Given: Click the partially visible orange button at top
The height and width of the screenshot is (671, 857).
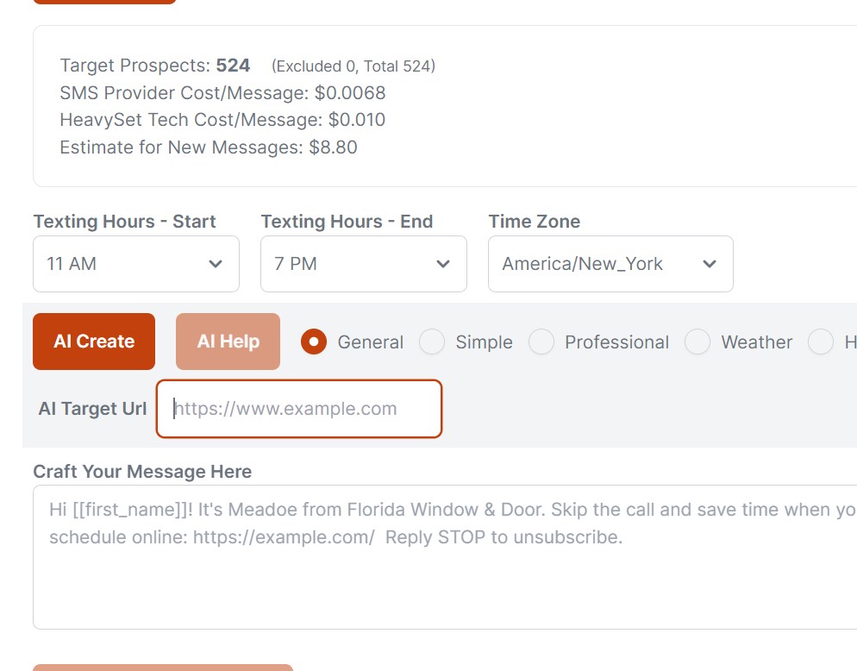Looking at the screenshot, I should [104, 1].
